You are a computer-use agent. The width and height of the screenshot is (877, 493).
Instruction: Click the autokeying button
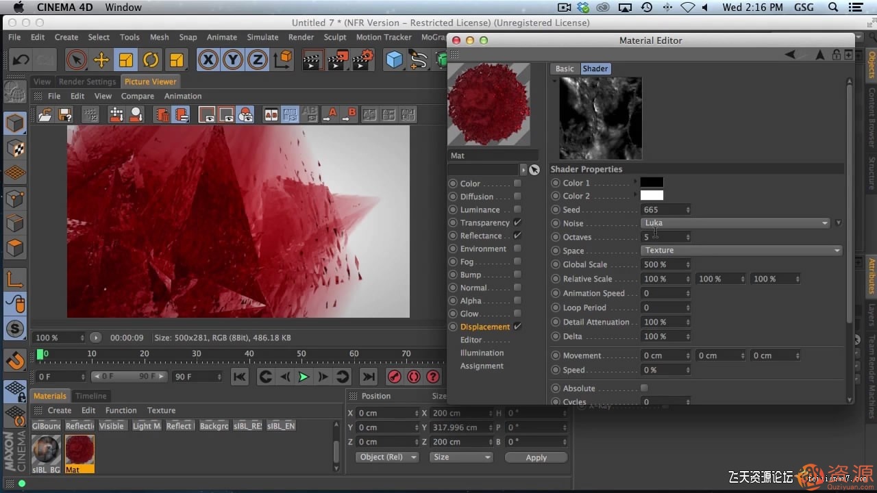414,377
